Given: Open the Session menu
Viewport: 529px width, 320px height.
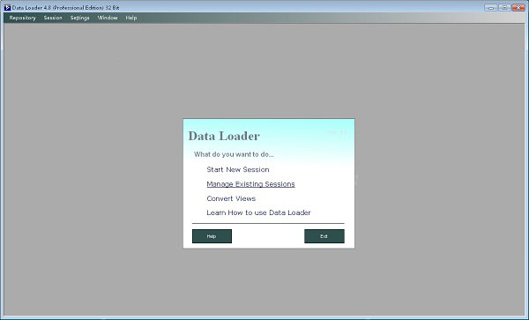Looking at the screenshot, I should tap(53, 18).
